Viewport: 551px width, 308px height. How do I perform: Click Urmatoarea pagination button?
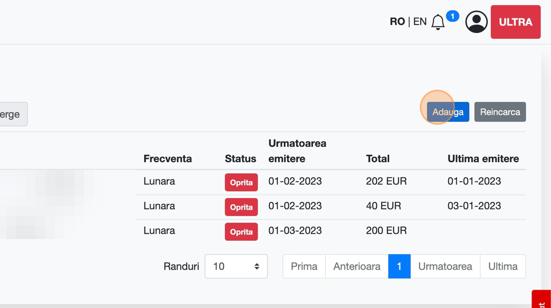click(445, 266)
